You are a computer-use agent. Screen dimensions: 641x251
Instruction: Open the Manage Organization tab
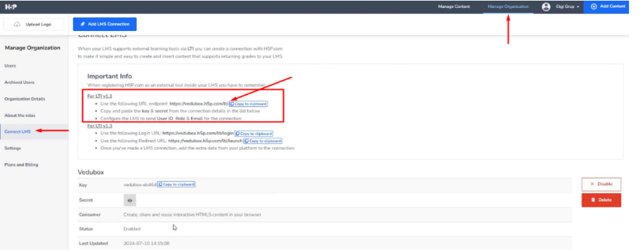pos(508,7)
